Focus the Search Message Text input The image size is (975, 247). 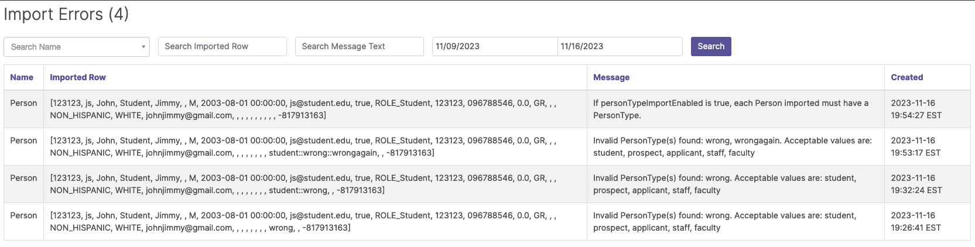coord(359,46)
